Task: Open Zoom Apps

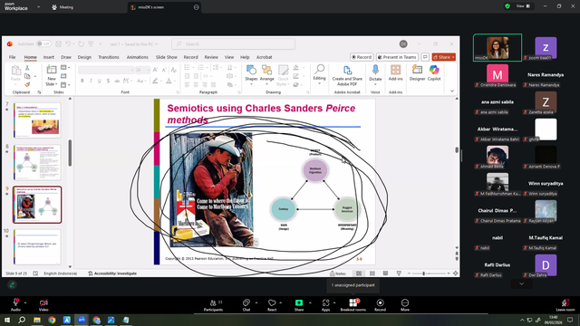Action: pyautogui.click(x=325, y=305)
